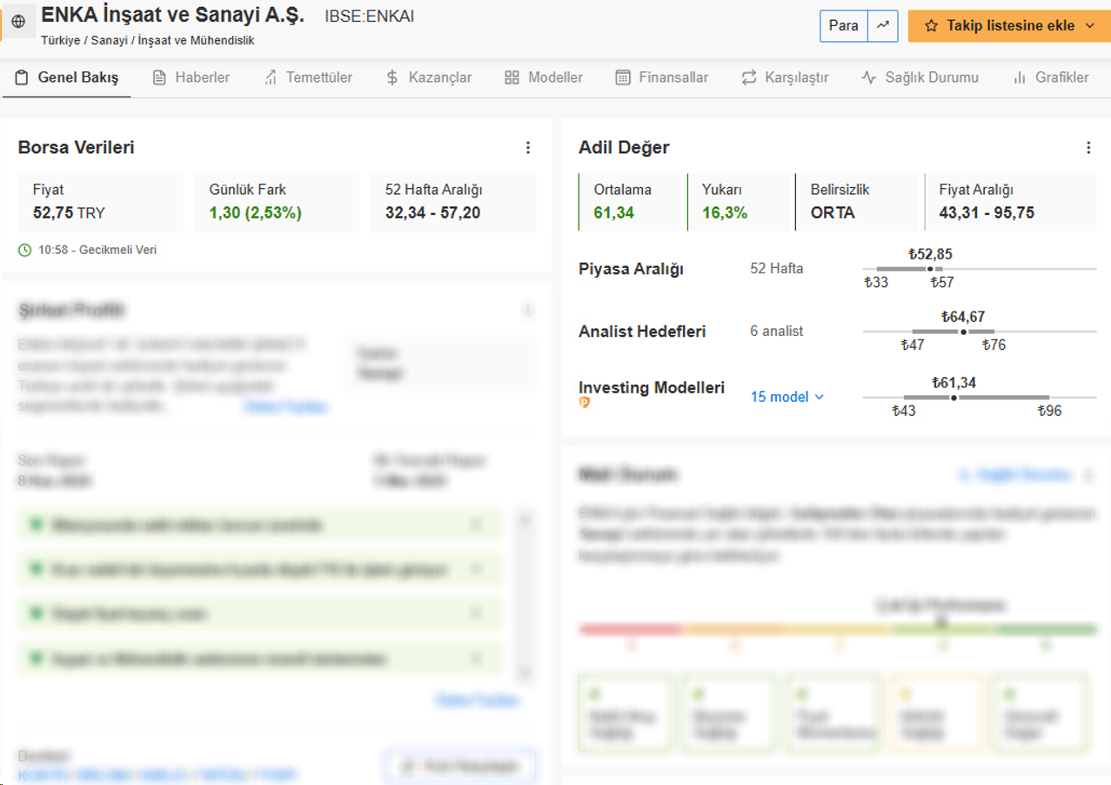Click the Analist Hedefleri range bar showing ₺64,67
The height and width of the screenshot is (785, 1111).
click(x=980, y=332)
